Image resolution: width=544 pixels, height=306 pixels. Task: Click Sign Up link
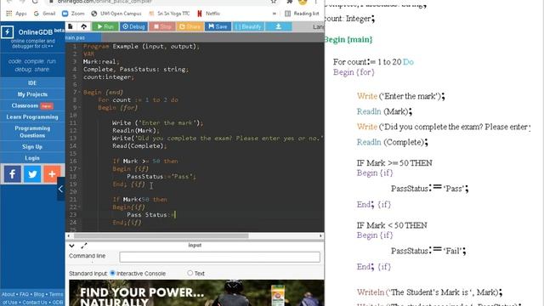coord(32,147)
